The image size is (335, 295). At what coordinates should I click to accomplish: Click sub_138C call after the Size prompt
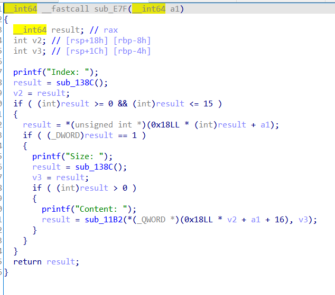tap(94, 167)
